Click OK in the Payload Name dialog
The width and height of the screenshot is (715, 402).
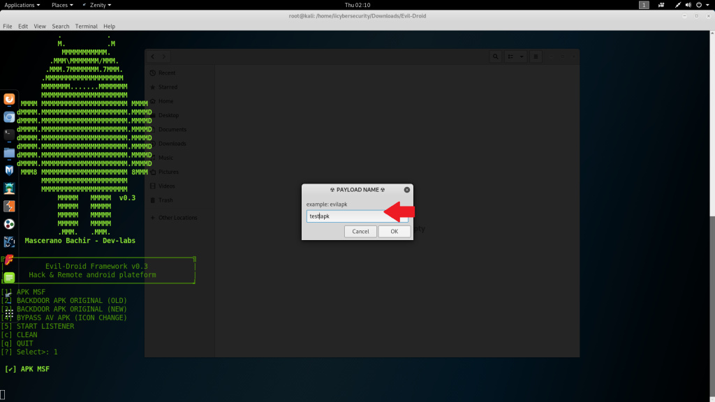pyautogui.click(x=394, y=231)
